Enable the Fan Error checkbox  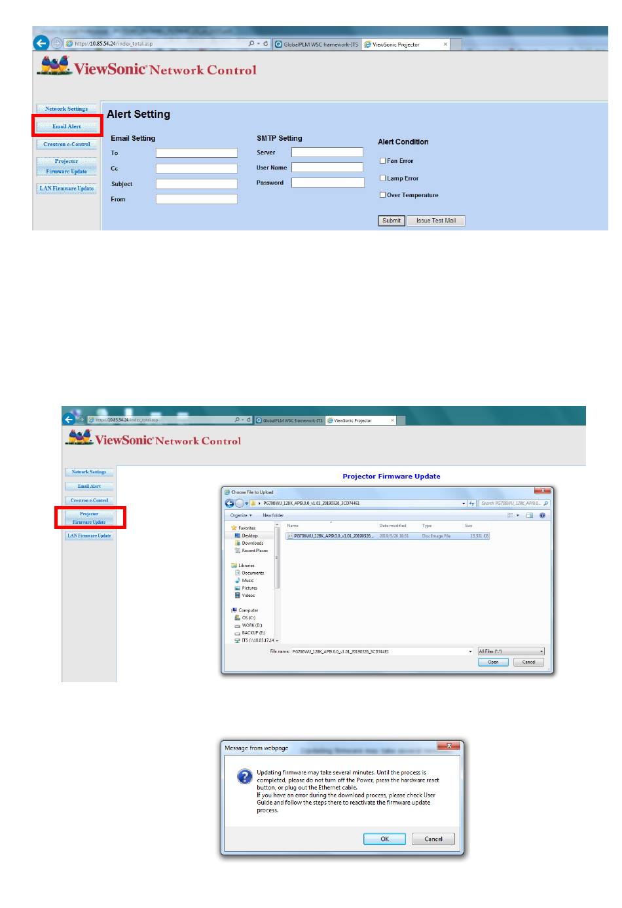383,160
